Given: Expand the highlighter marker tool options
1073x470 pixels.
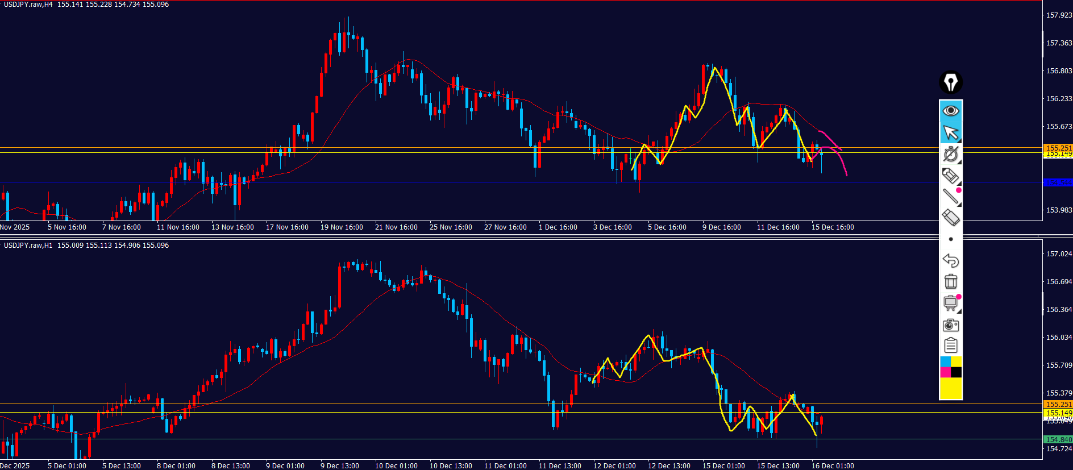Looking at the screenshot, I should (950, 176).
